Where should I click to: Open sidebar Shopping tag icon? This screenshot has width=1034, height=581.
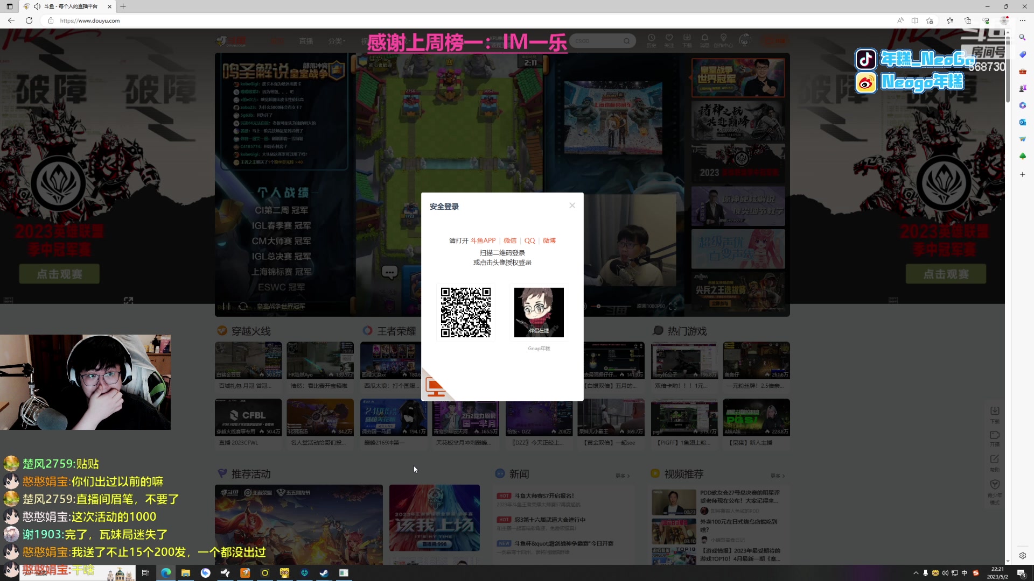pos(1022,54)
